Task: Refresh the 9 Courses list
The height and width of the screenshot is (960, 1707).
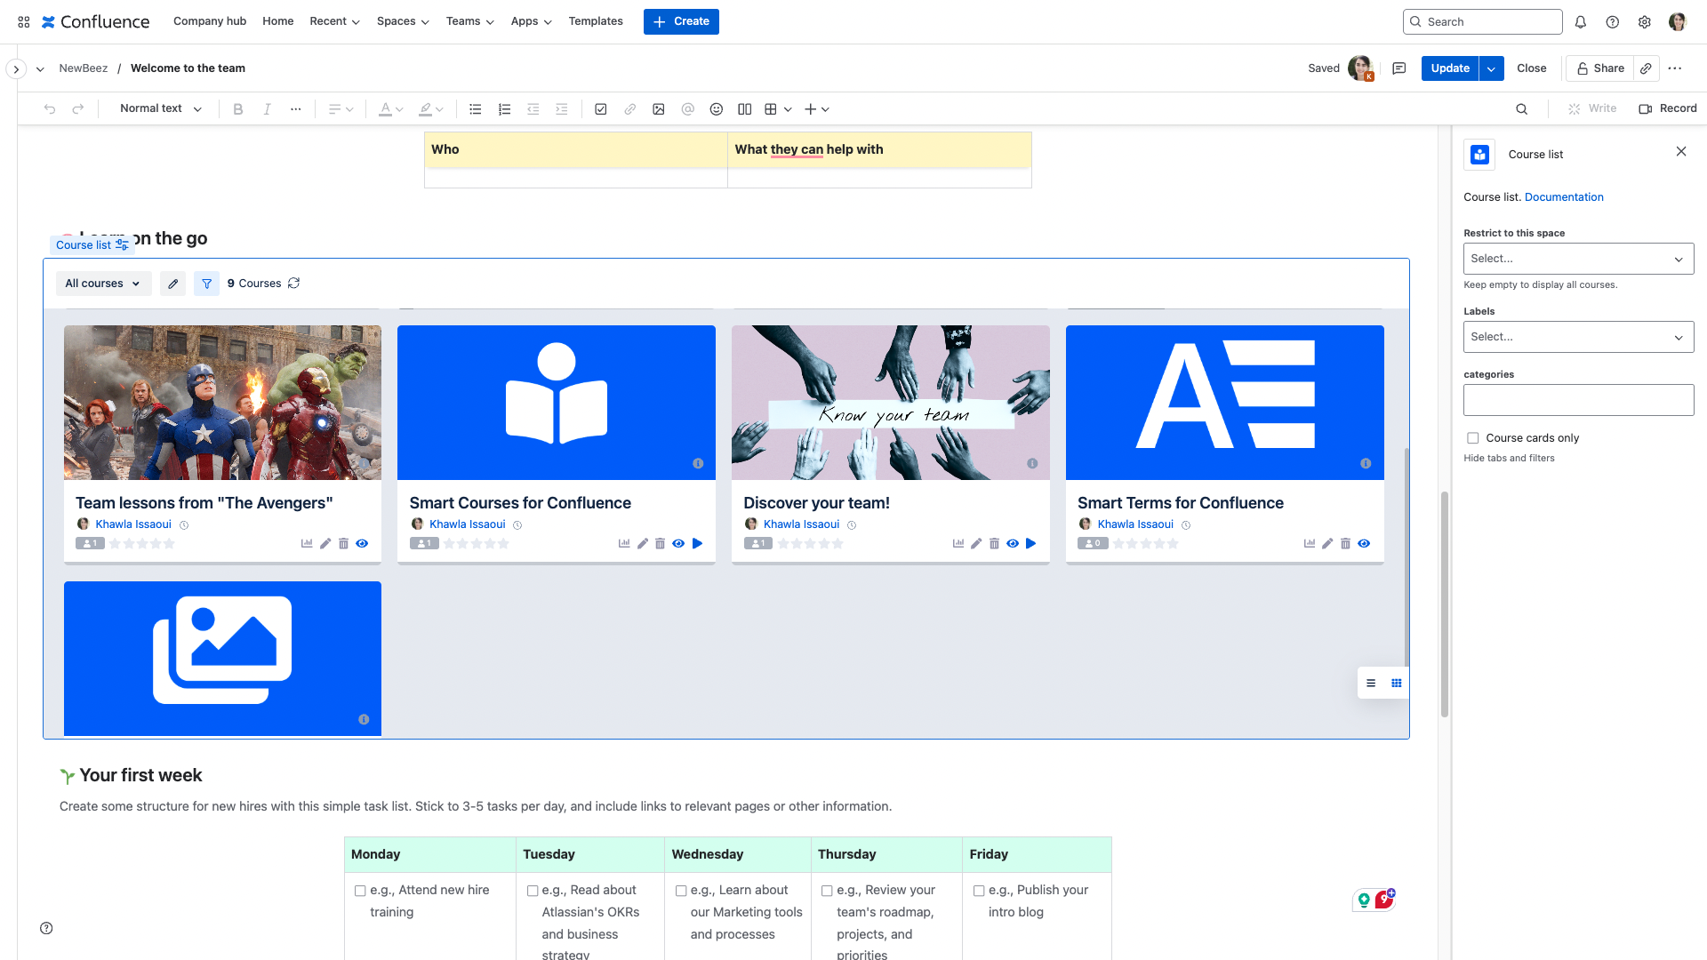Action: [294, 284]
